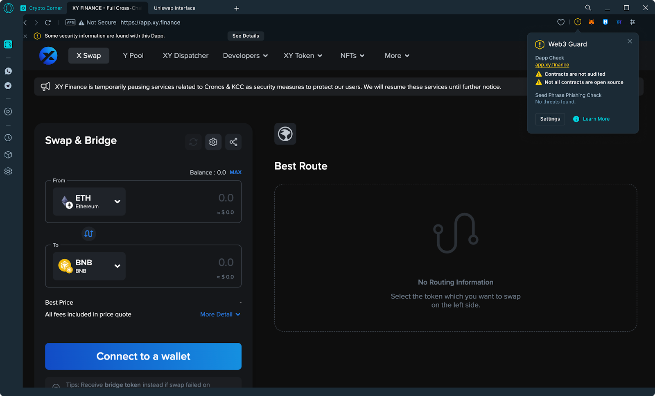Expand More Detail for fees
The image size is (655, 396).
220,314
